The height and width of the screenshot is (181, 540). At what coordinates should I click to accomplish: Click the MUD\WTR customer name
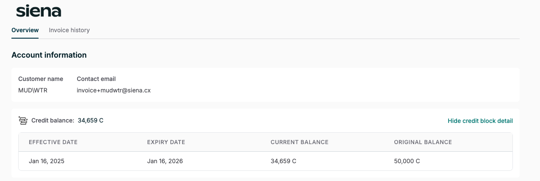pyautogui.click(x=33, y=90)
